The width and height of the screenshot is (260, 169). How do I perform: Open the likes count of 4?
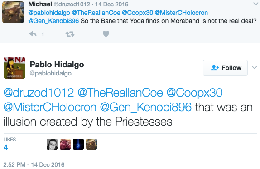tap(5, 147)
